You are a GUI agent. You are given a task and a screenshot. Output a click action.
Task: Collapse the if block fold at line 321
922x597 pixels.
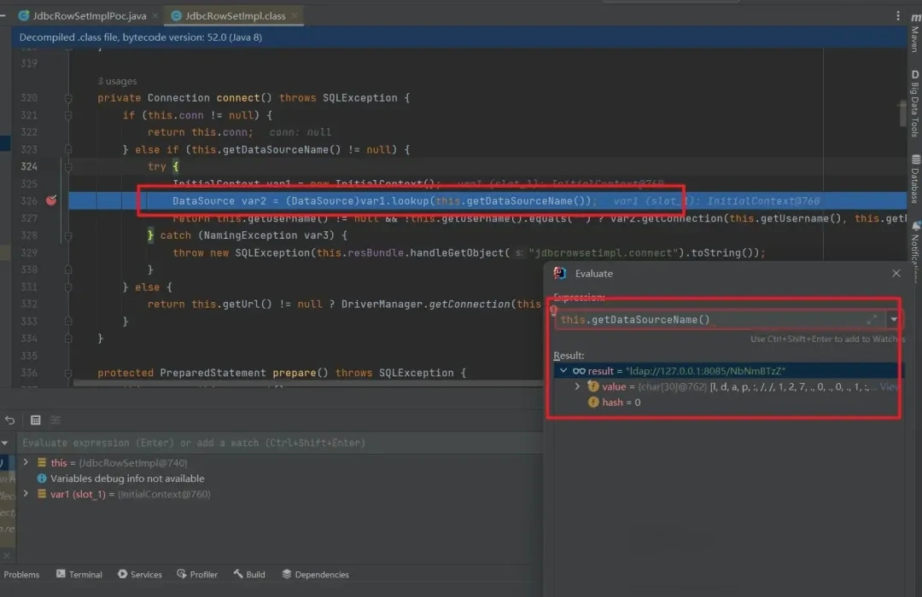click(x=68, y=115)
